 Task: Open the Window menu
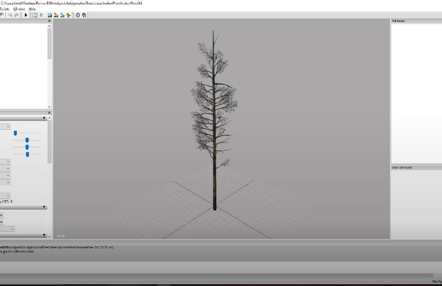pyautogui.click(x=19, y=9)
